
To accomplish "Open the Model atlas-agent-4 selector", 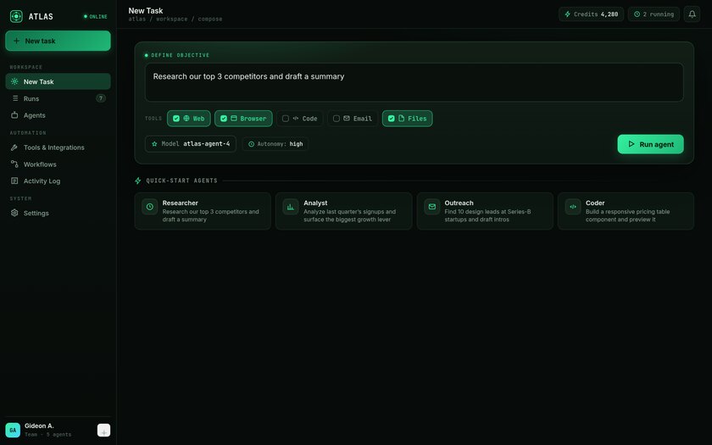I will click(x=190, y=143).
